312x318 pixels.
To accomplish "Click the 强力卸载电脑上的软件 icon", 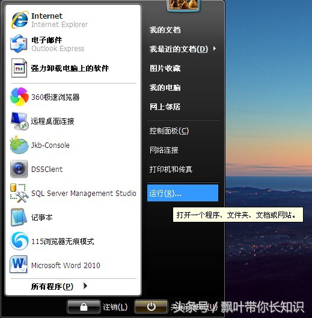I will pos(19,68).
